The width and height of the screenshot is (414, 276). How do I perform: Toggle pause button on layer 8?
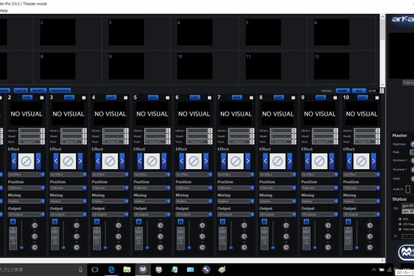coord(264,221)
